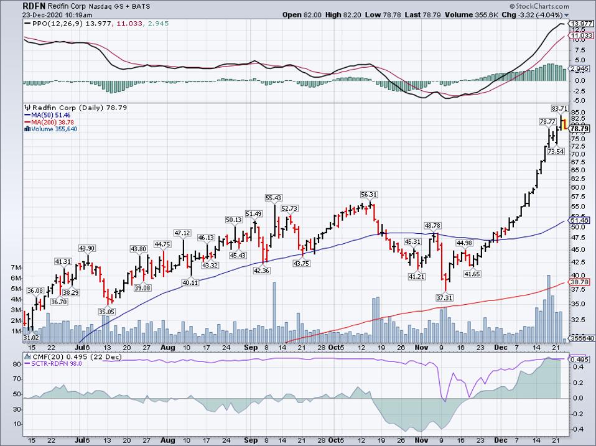
Task: Click the 31.02 June low label
Action: (31, 337)
